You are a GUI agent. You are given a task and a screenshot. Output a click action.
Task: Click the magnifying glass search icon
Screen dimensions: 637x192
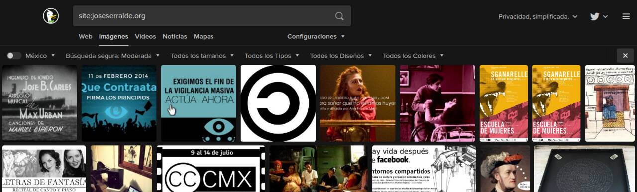[x=339, y=16]
